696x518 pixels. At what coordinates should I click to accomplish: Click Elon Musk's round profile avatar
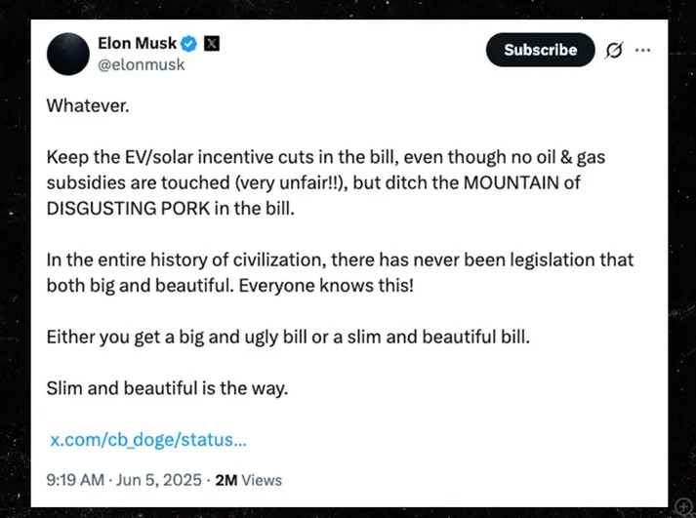(x=67, y=55)
